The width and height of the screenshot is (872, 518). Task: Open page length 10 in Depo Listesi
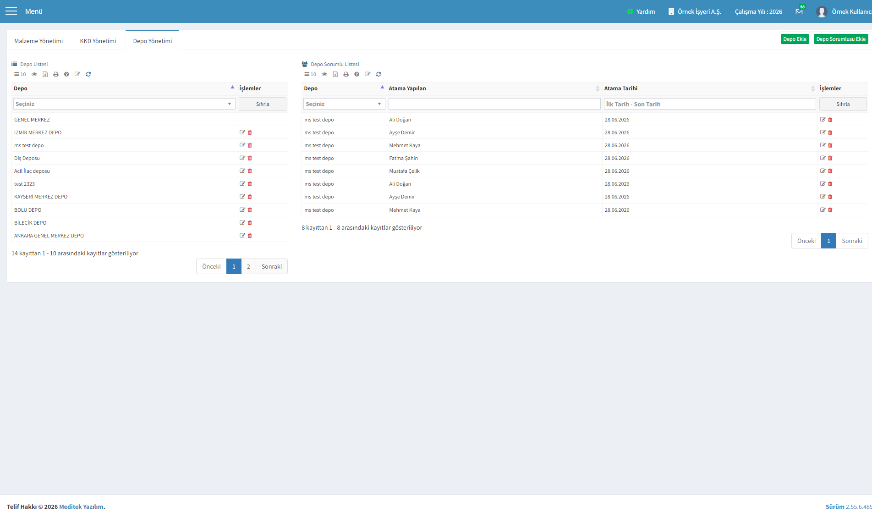[x=20, y=74]
